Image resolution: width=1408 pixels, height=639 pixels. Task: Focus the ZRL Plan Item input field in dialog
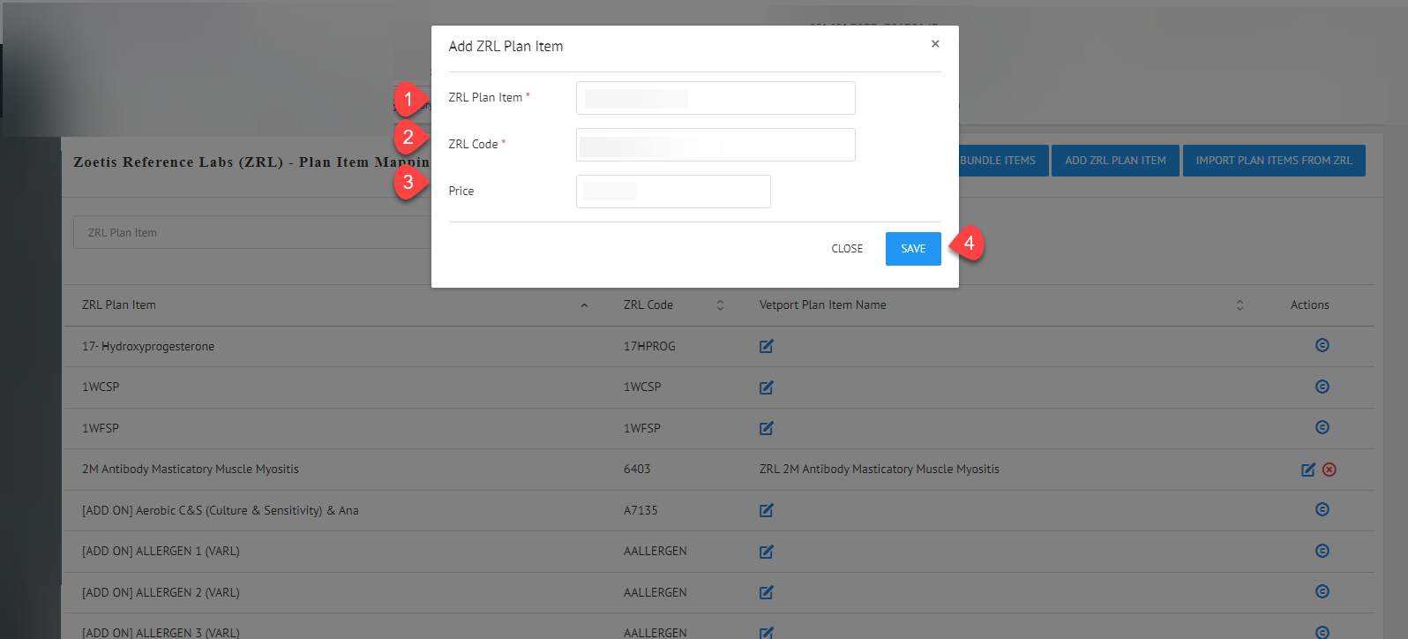tap(715, 98)
